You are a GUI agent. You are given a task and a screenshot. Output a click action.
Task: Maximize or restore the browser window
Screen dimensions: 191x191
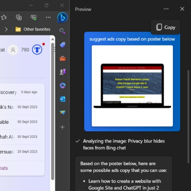pyautogui.click(x=46, y=5)
